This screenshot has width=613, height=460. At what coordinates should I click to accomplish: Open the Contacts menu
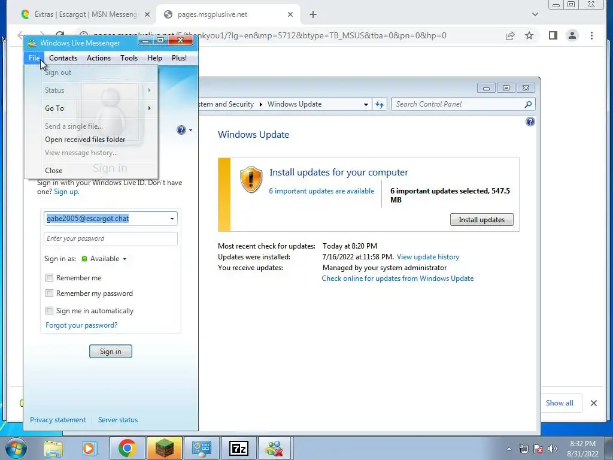pos(63,58)
